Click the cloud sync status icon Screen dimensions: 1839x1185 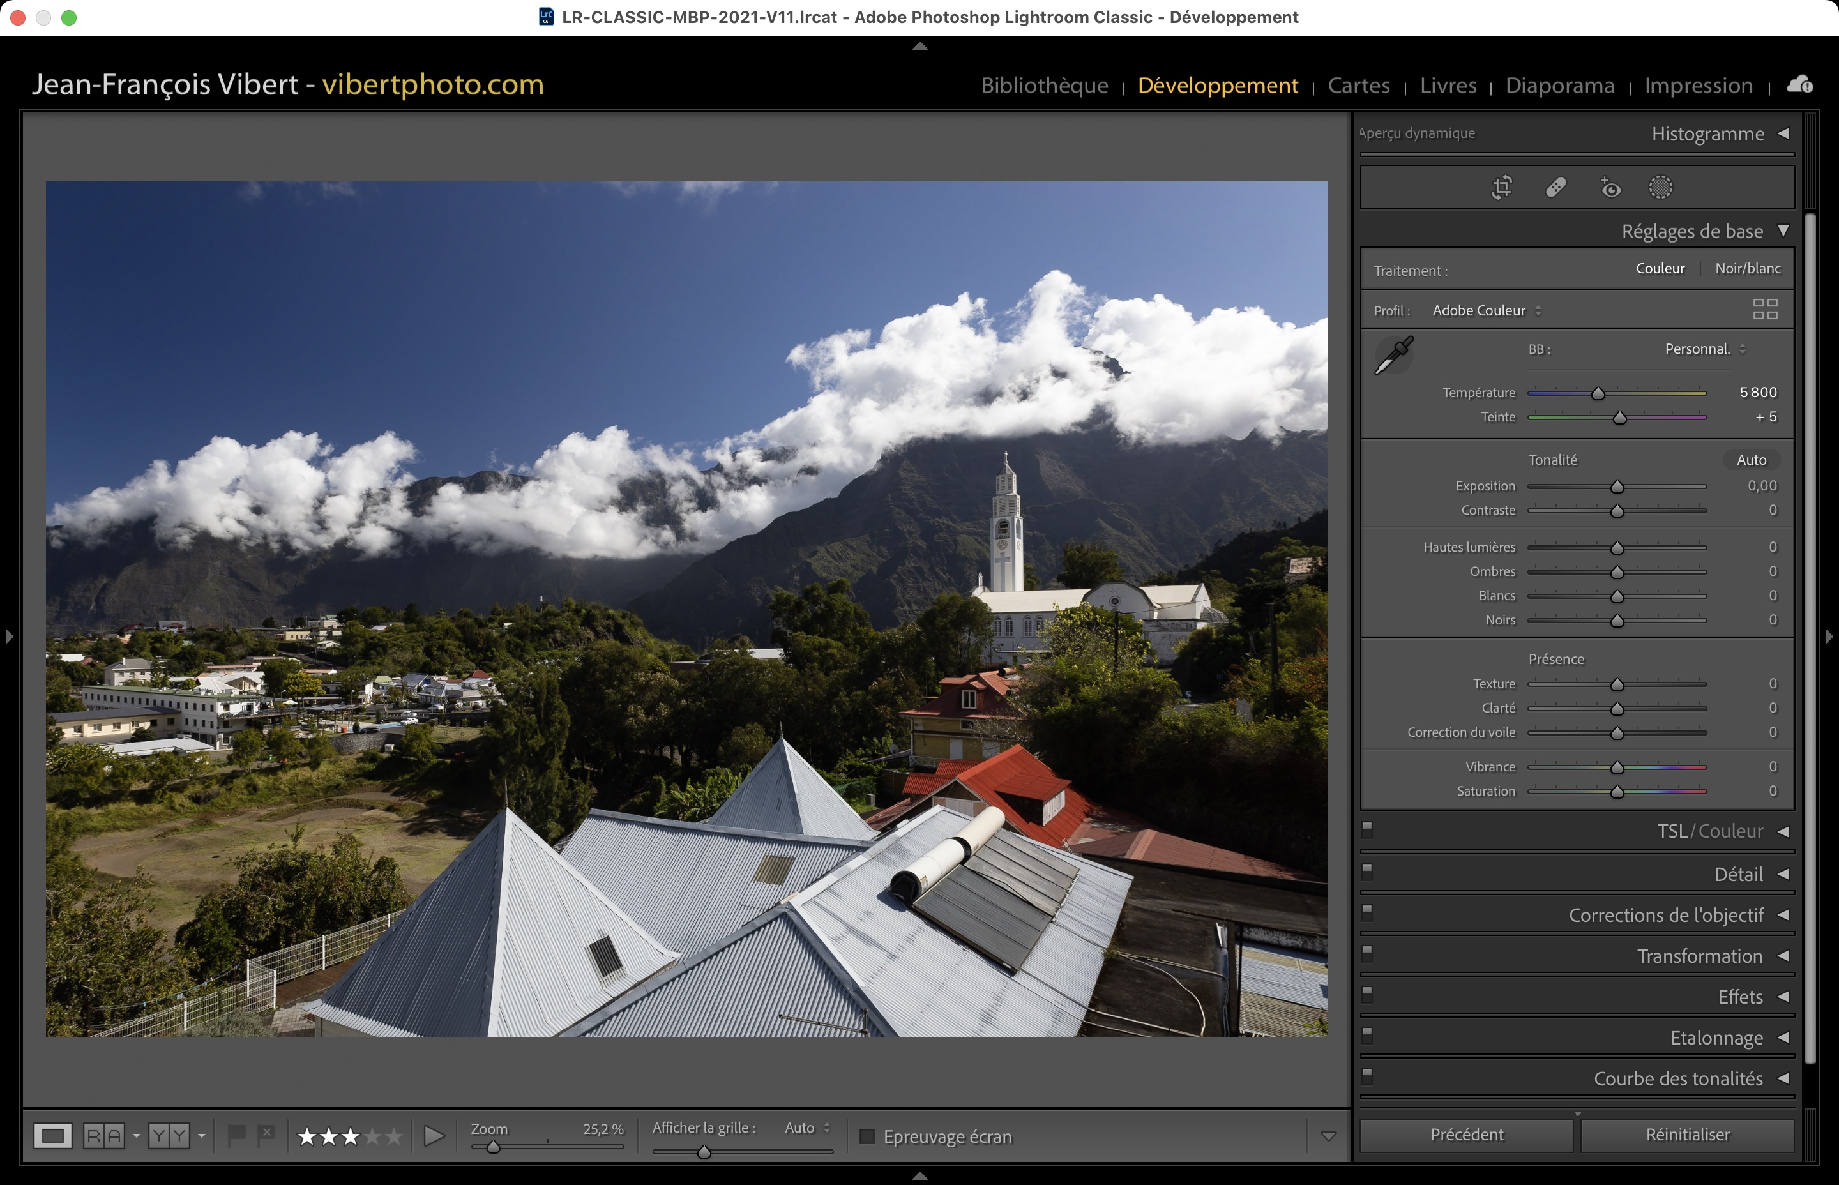coord(1800,85)
